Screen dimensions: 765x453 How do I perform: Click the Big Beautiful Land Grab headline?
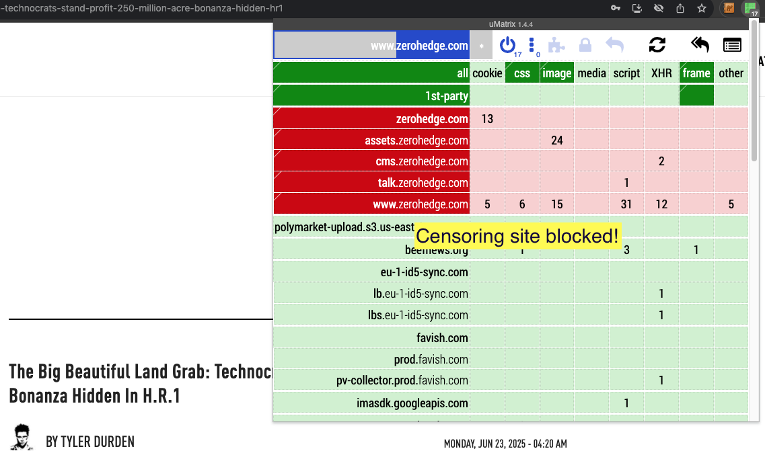(x=141, y=384)
